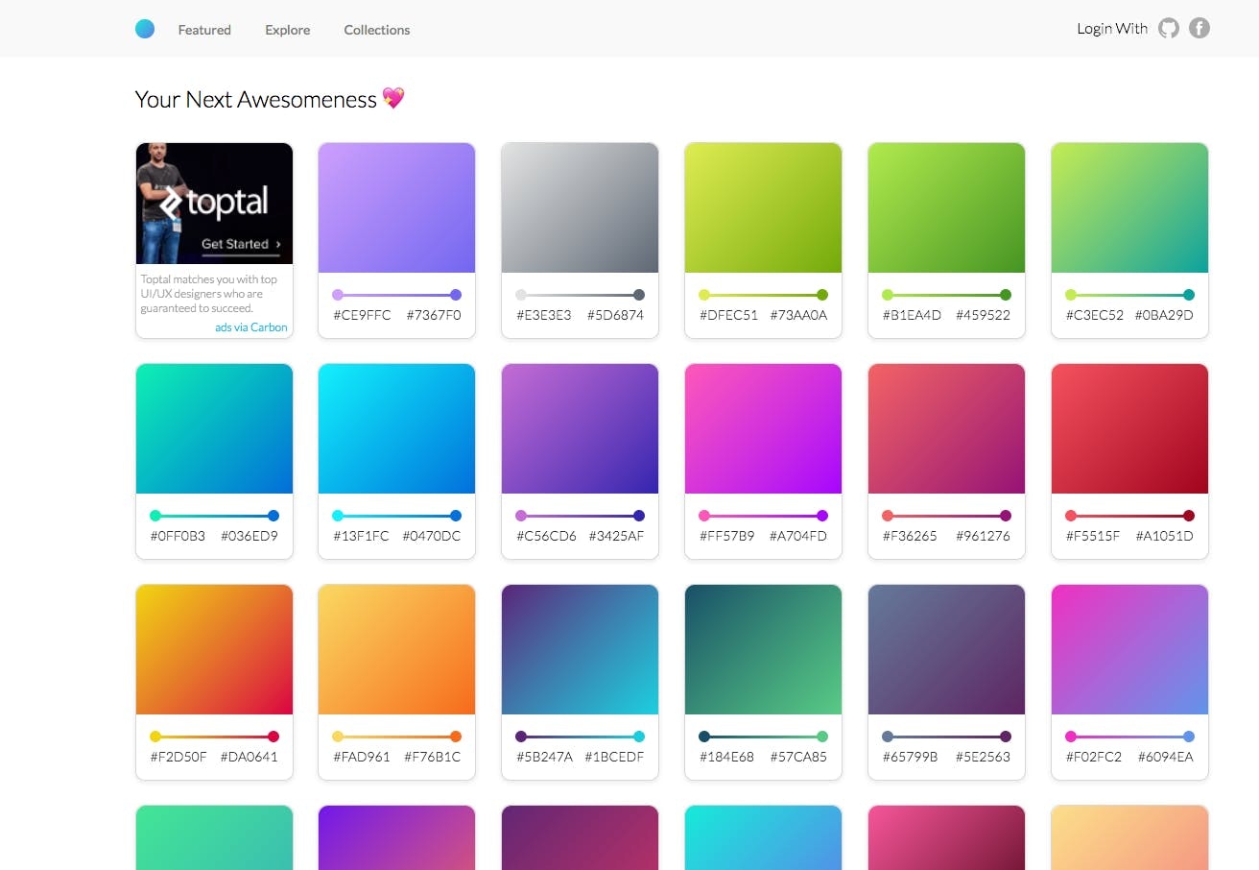Click the left color stop on #CE9FFC gradient
Image resolution: width=1259 pixels, height=870 pixels.
tap(338, 295)
